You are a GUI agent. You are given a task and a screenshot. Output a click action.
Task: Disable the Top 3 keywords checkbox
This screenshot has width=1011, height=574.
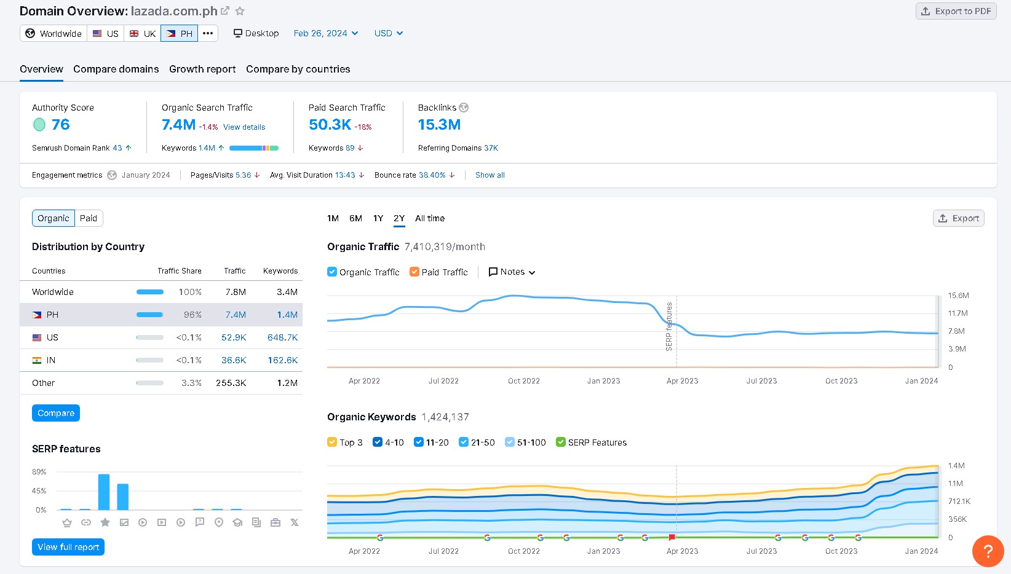[x=332, y=442]
